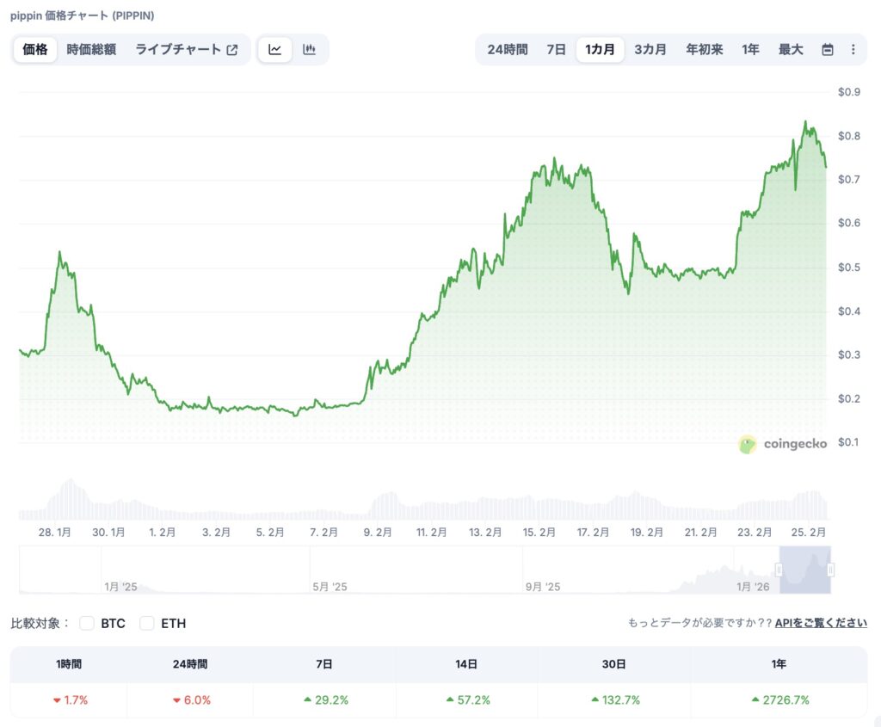Click the left handle of range navigator
The width and height of the screenshot is (881, 727).
[779, 570]
